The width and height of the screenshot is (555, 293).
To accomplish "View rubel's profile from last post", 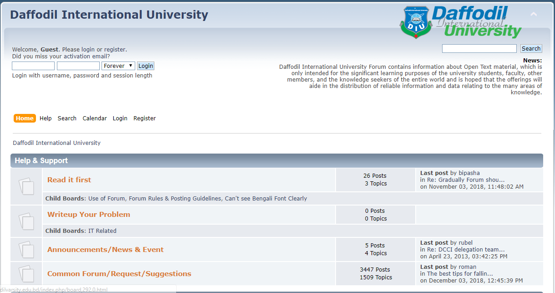I will click(465, 243).
